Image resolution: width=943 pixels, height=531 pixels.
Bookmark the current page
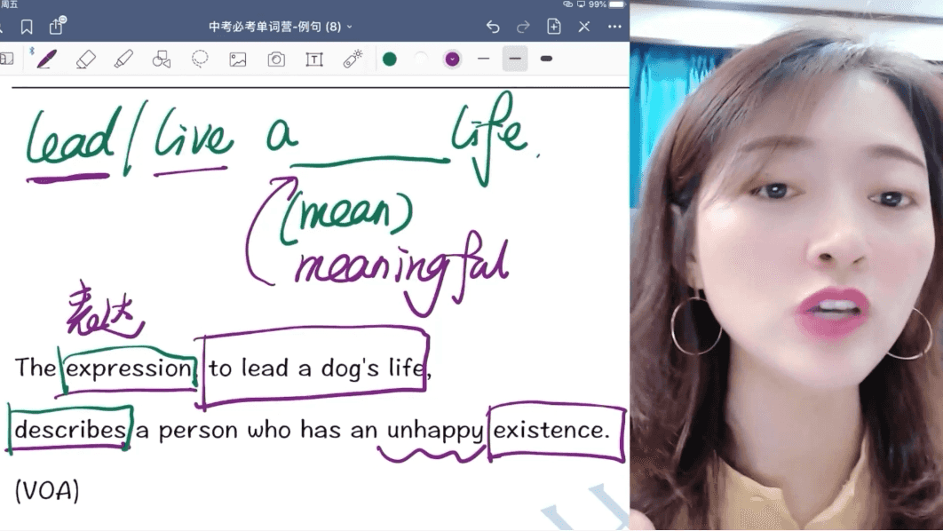27,27
